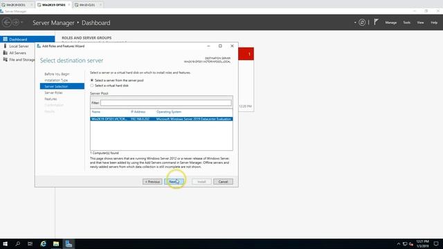
Task: Click the Server Manager taskbar icon
Action: click(69, 243)
